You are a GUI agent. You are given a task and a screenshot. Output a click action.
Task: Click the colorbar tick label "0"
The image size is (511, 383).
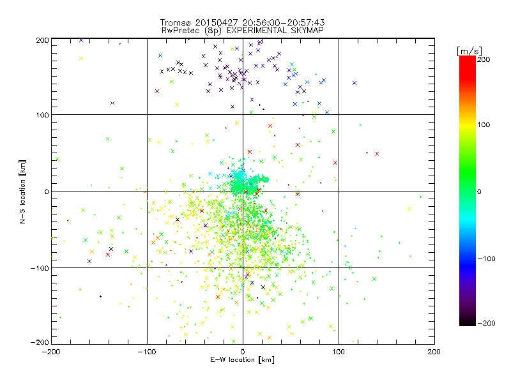tap(479, 191)
